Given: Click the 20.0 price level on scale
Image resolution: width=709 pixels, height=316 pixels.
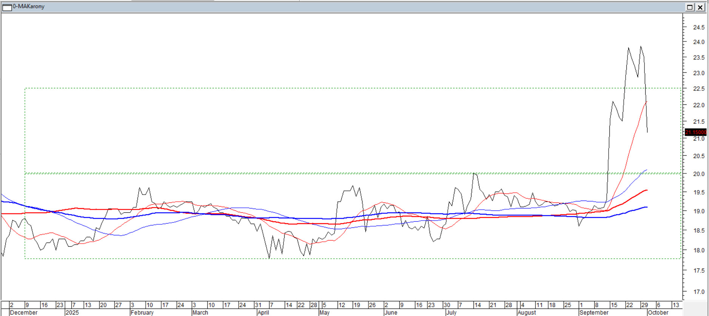Looking at the screenshot, I should pyautogui.click(x=698, y=174).
